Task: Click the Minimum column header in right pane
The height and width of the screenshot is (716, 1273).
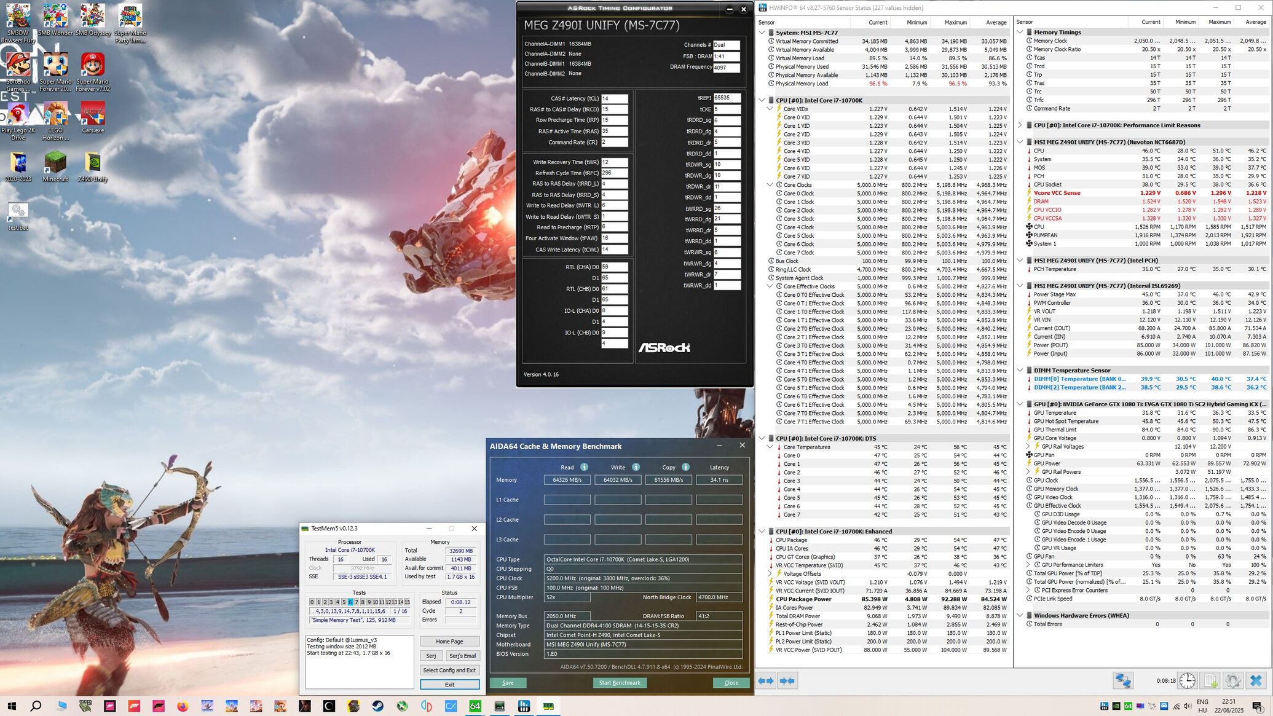Action: pos(1180,22)
